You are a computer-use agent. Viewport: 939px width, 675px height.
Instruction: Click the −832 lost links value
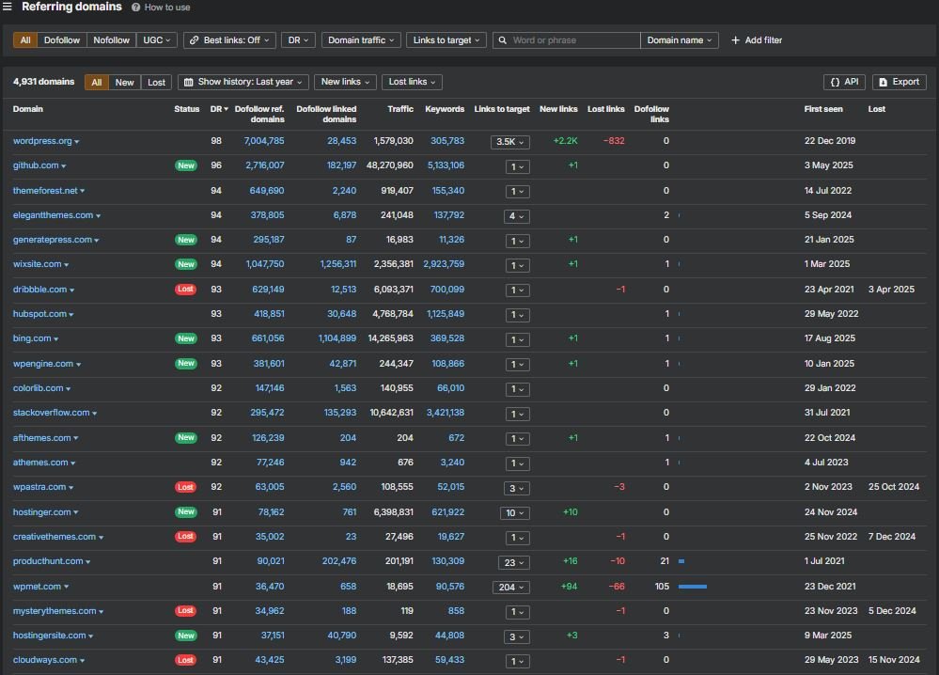pyautogui.click(x=614, y=141)
